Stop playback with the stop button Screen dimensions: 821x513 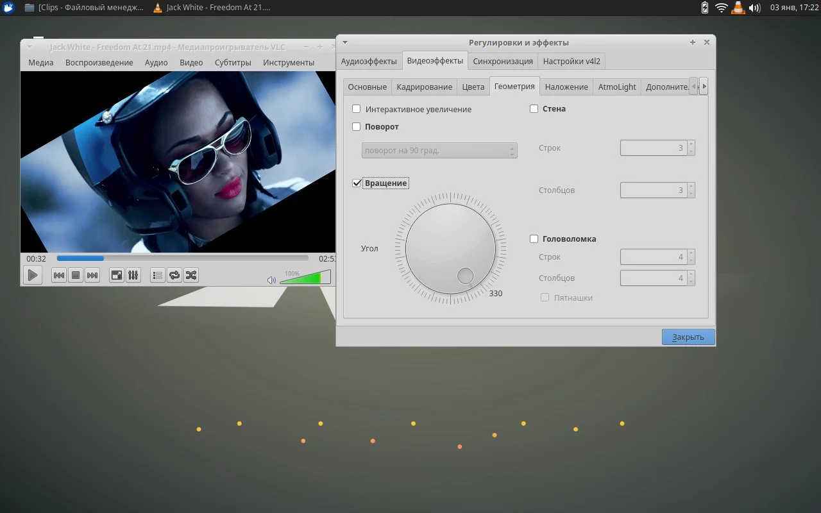click(x=76, y=275)
